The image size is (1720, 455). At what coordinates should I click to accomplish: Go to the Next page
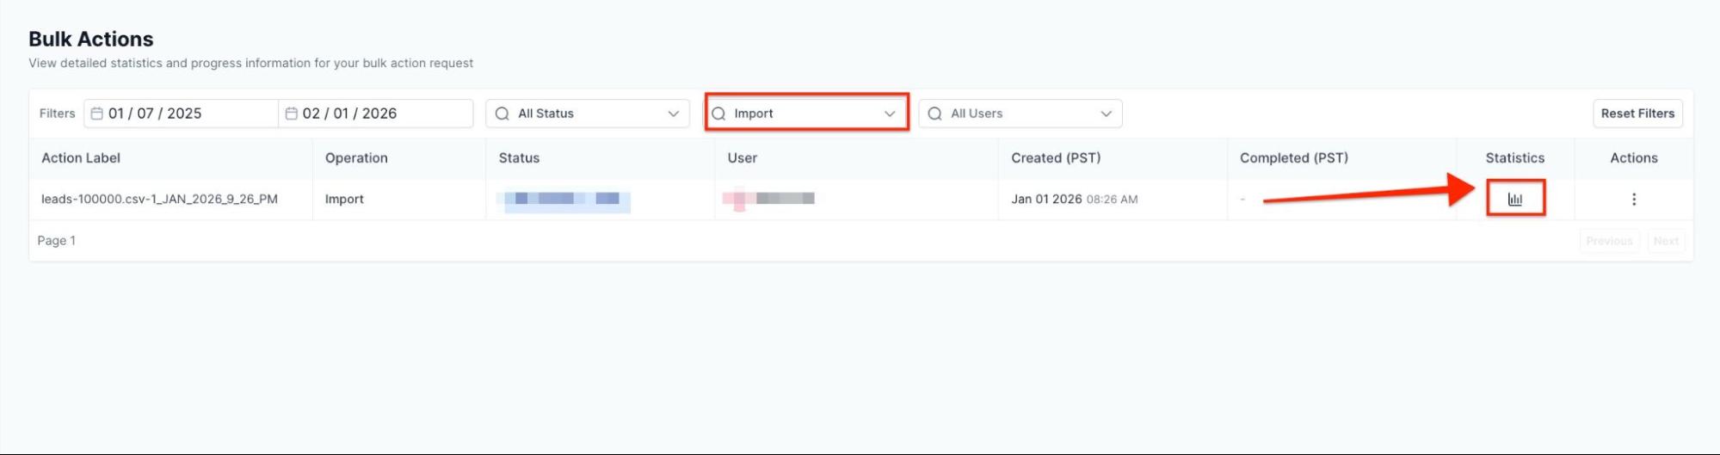point(1665,241)
